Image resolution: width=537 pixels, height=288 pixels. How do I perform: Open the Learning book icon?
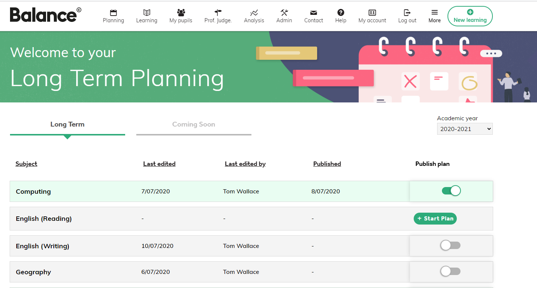[147, 13]
